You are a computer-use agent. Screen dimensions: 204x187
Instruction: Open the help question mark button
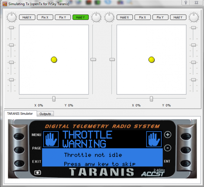186,2
